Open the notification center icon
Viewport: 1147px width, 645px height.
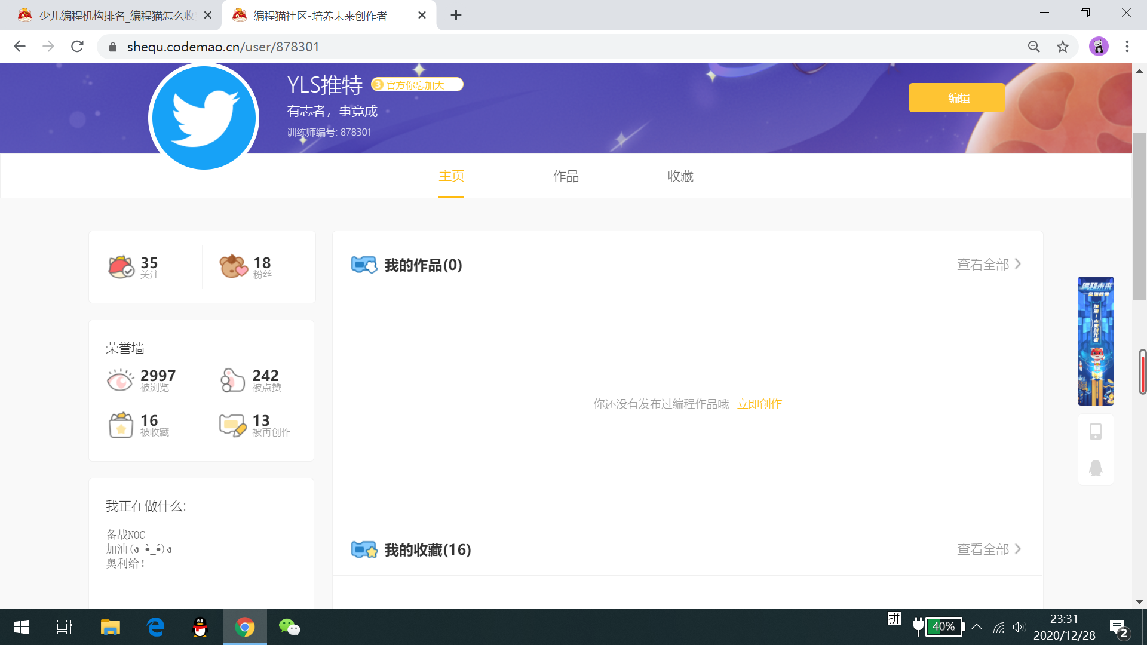pos(1118,628)
